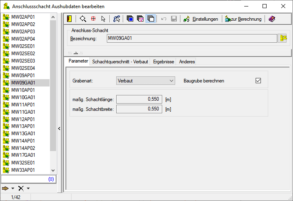
Task: Toggle the Baugrube berechnen checkbox
Action: point(258,80)
